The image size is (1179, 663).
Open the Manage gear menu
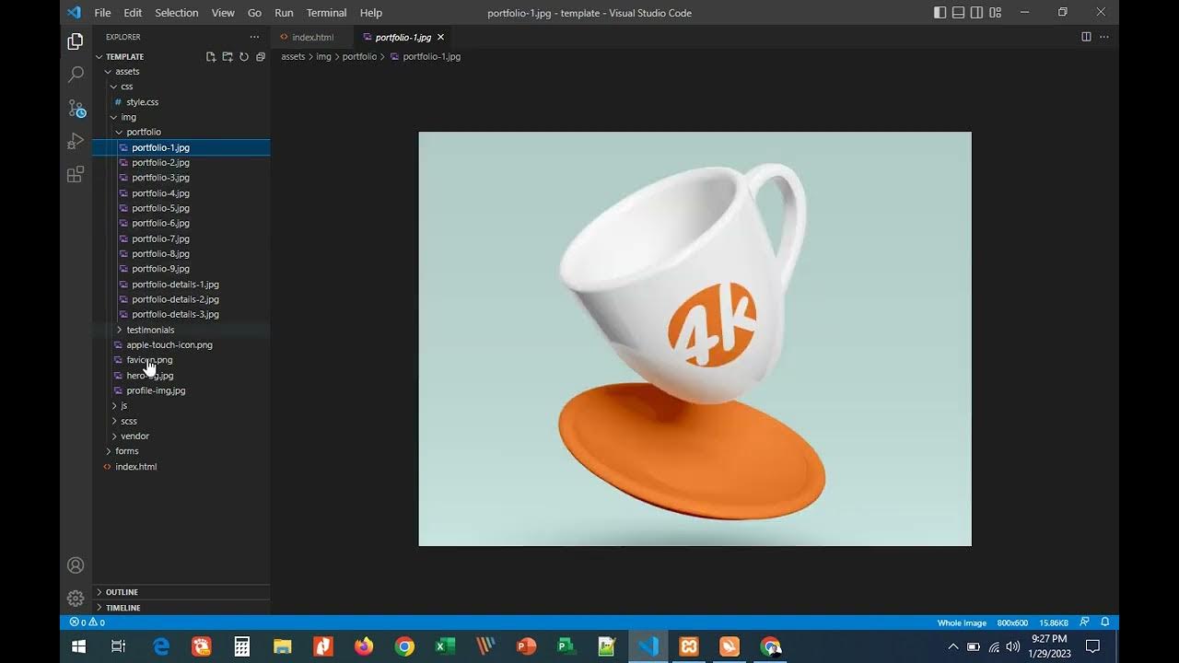coord(76,599)
